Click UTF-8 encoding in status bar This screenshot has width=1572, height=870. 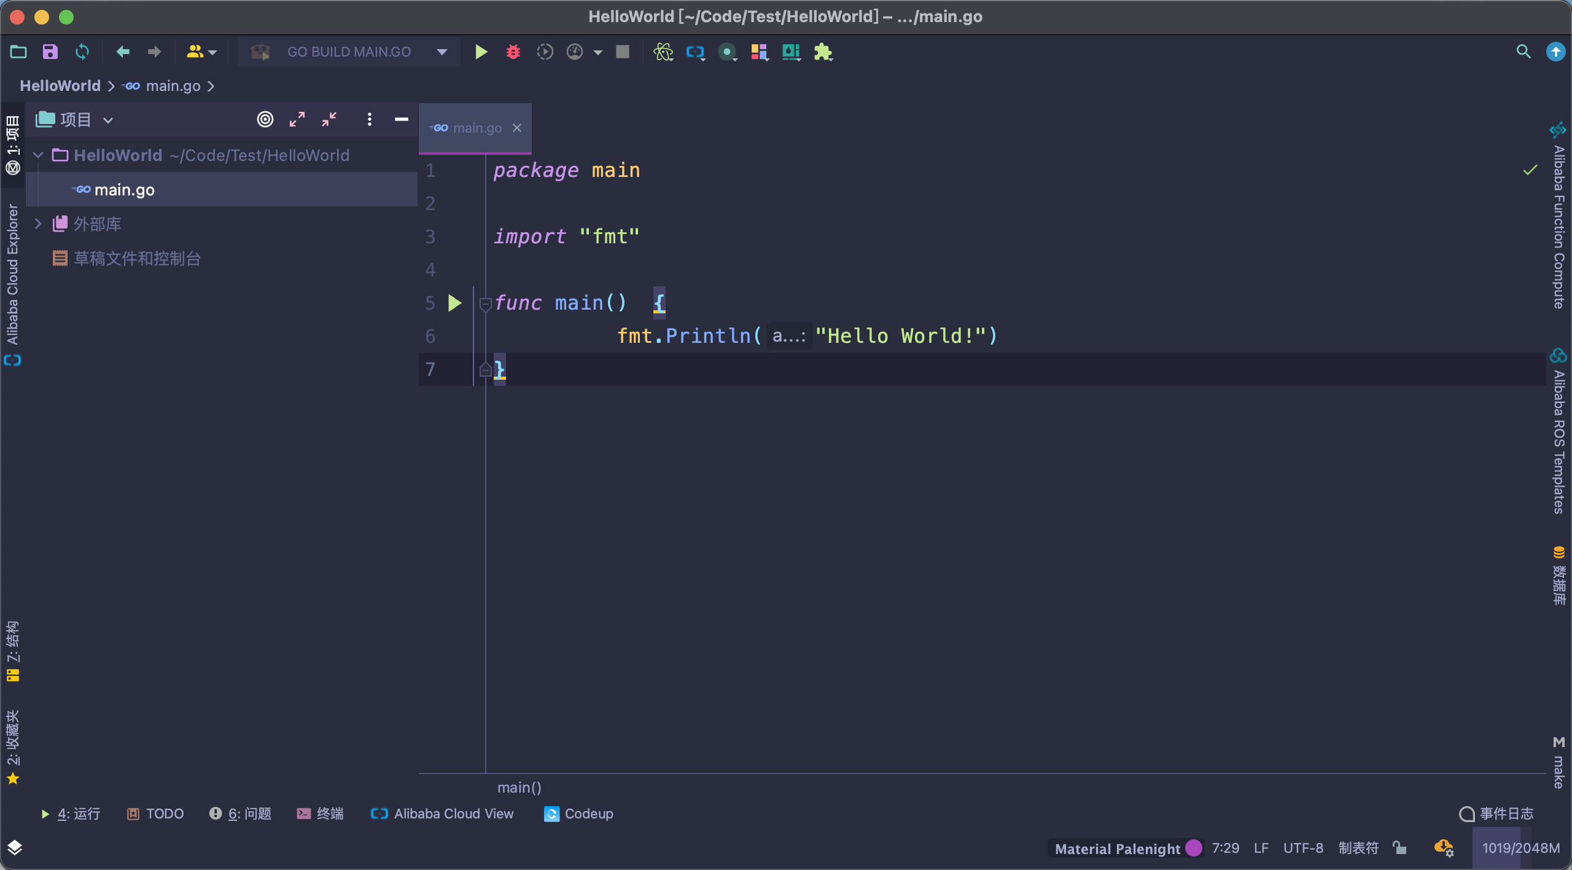pos(1302,848)
